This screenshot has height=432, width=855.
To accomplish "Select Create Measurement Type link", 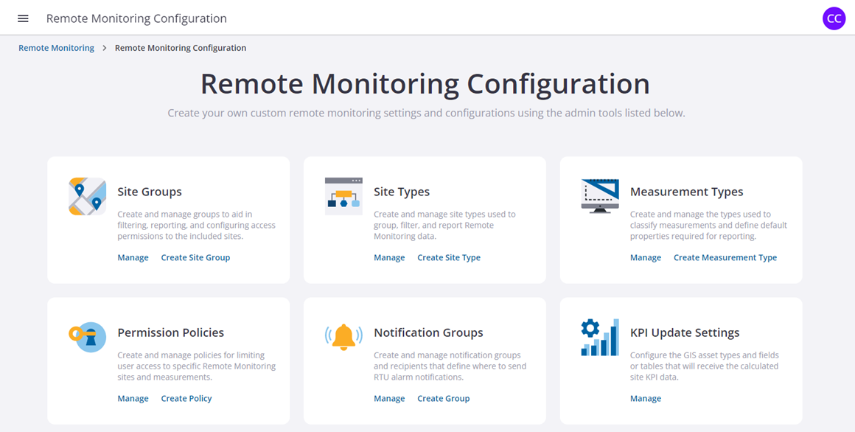I will [x=725, y=257].
